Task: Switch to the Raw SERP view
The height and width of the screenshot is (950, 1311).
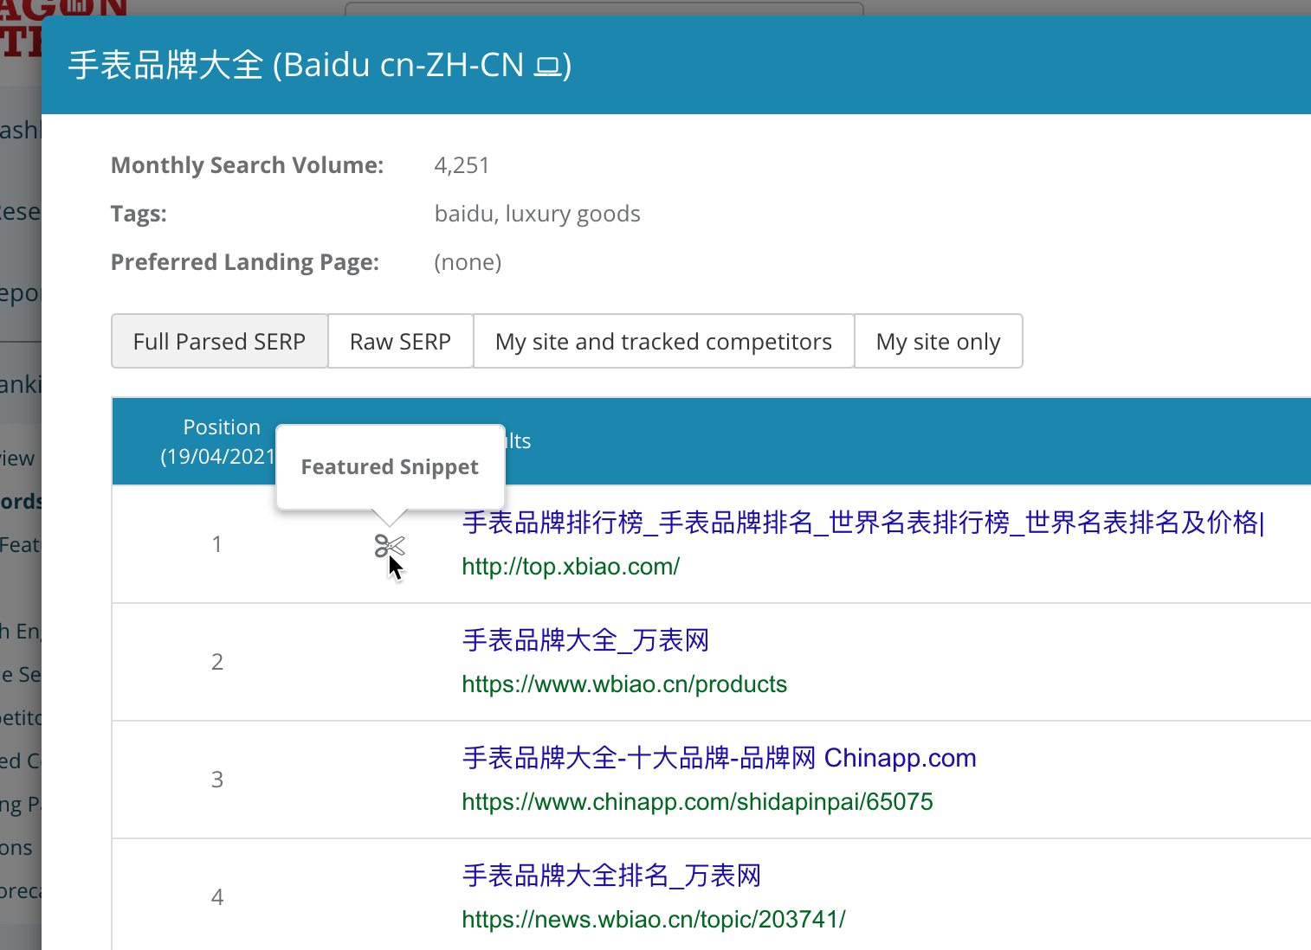Action: 400,341
